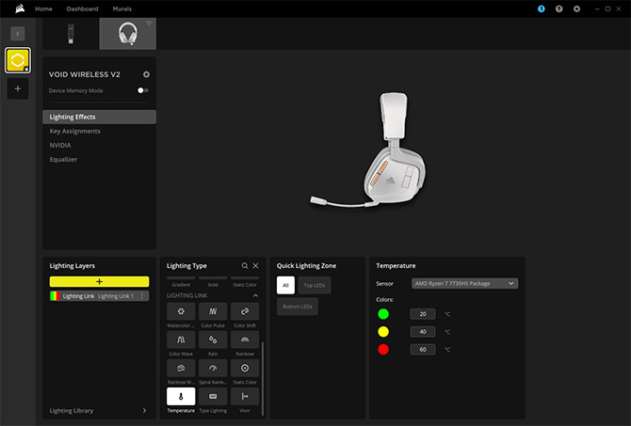Open VOID WIRELESS V2 device settings gear
631x426 pixels.
pyautogui.click(x=146, y=74)
